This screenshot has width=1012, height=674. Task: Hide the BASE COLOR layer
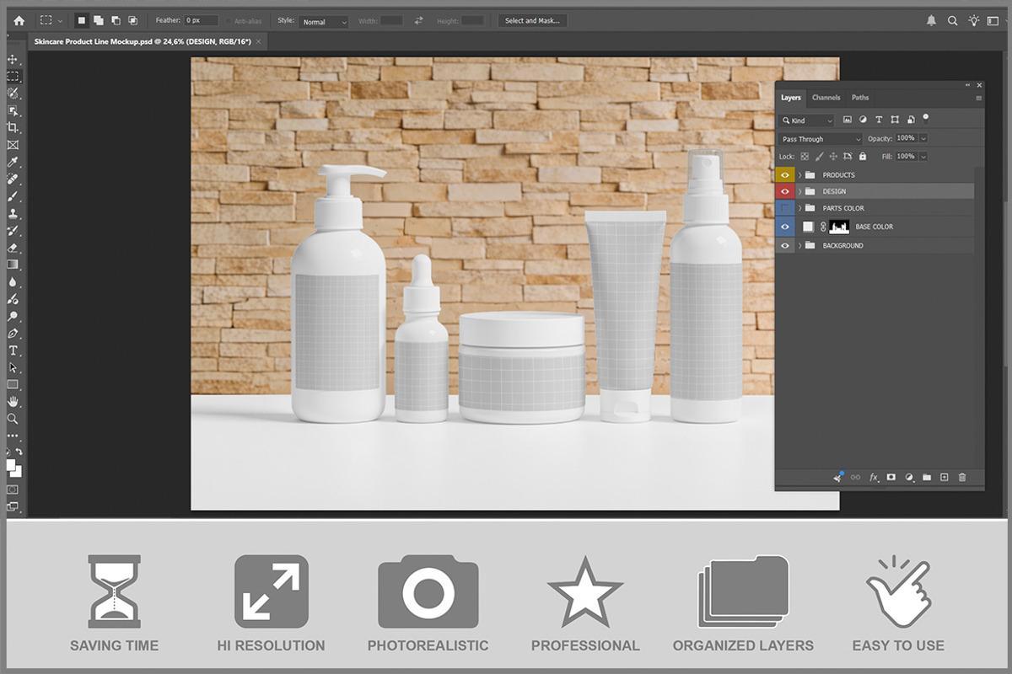coord(785,227)
